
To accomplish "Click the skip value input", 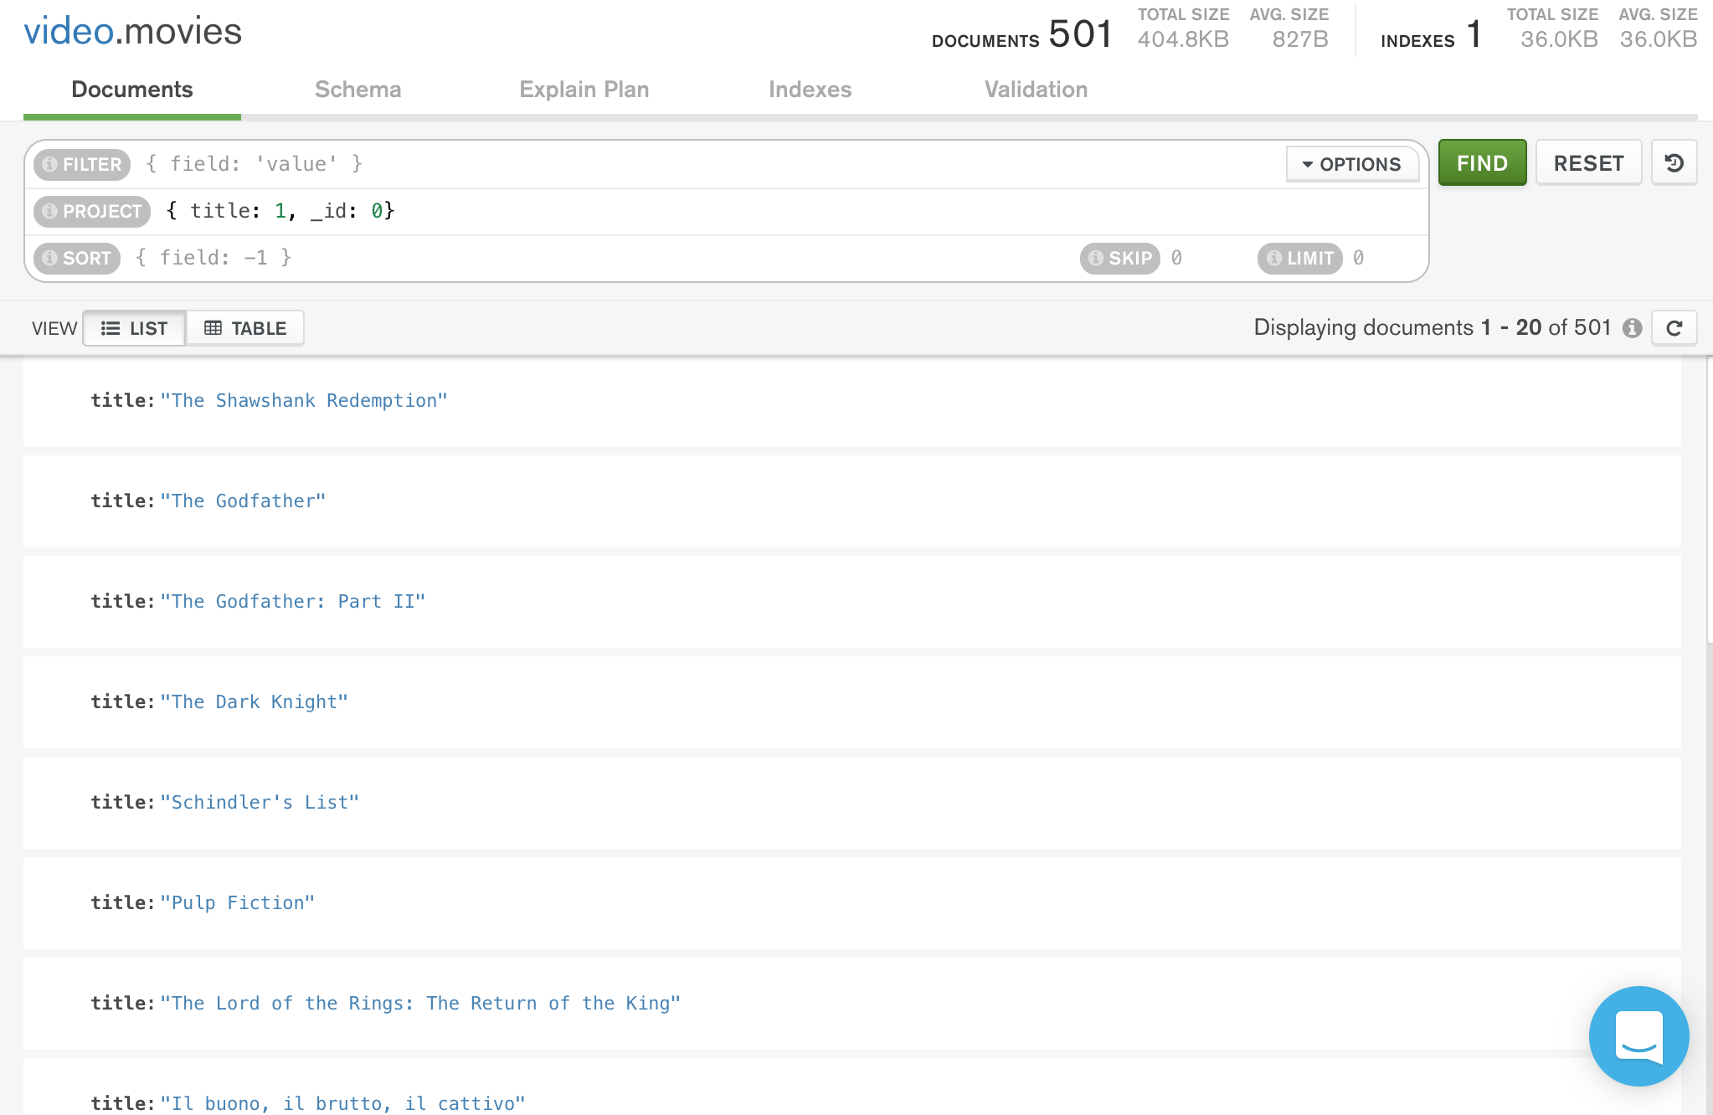I will (1206, 258).
